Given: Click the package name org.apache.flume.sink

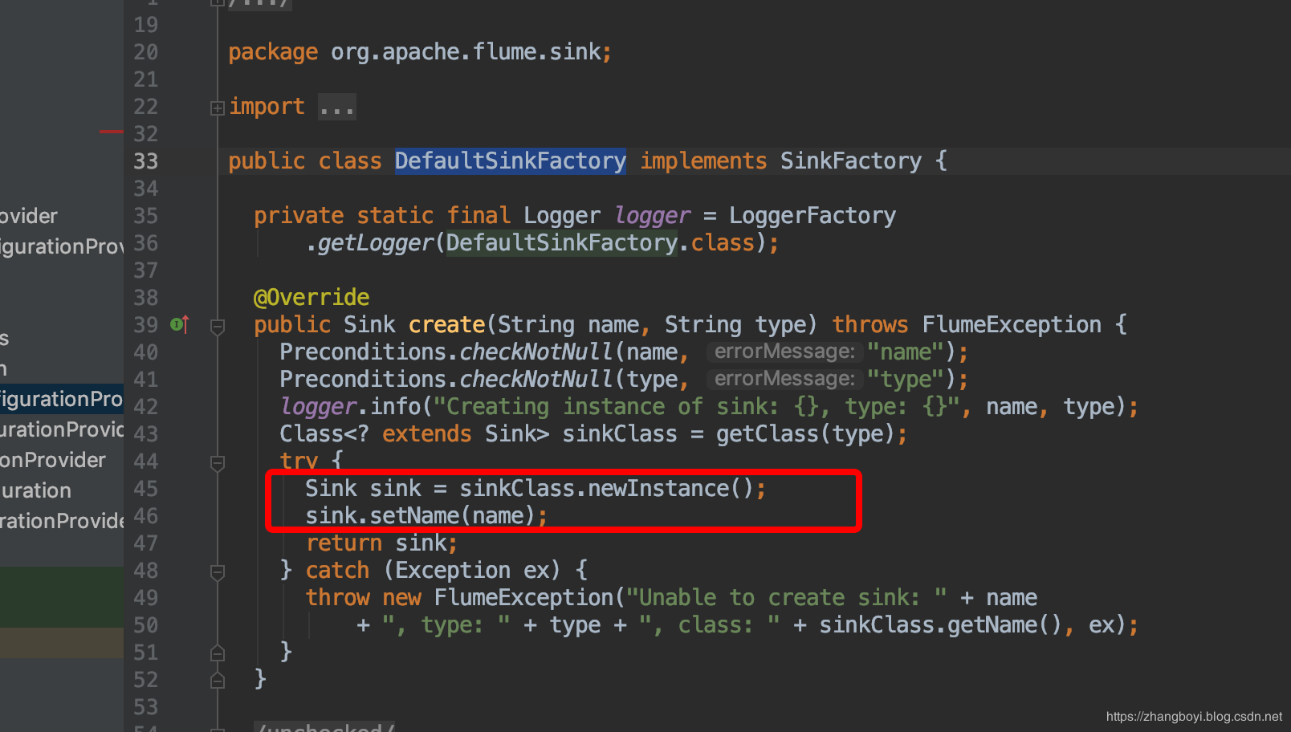Looking at the screenshot, I should point(466,51).
